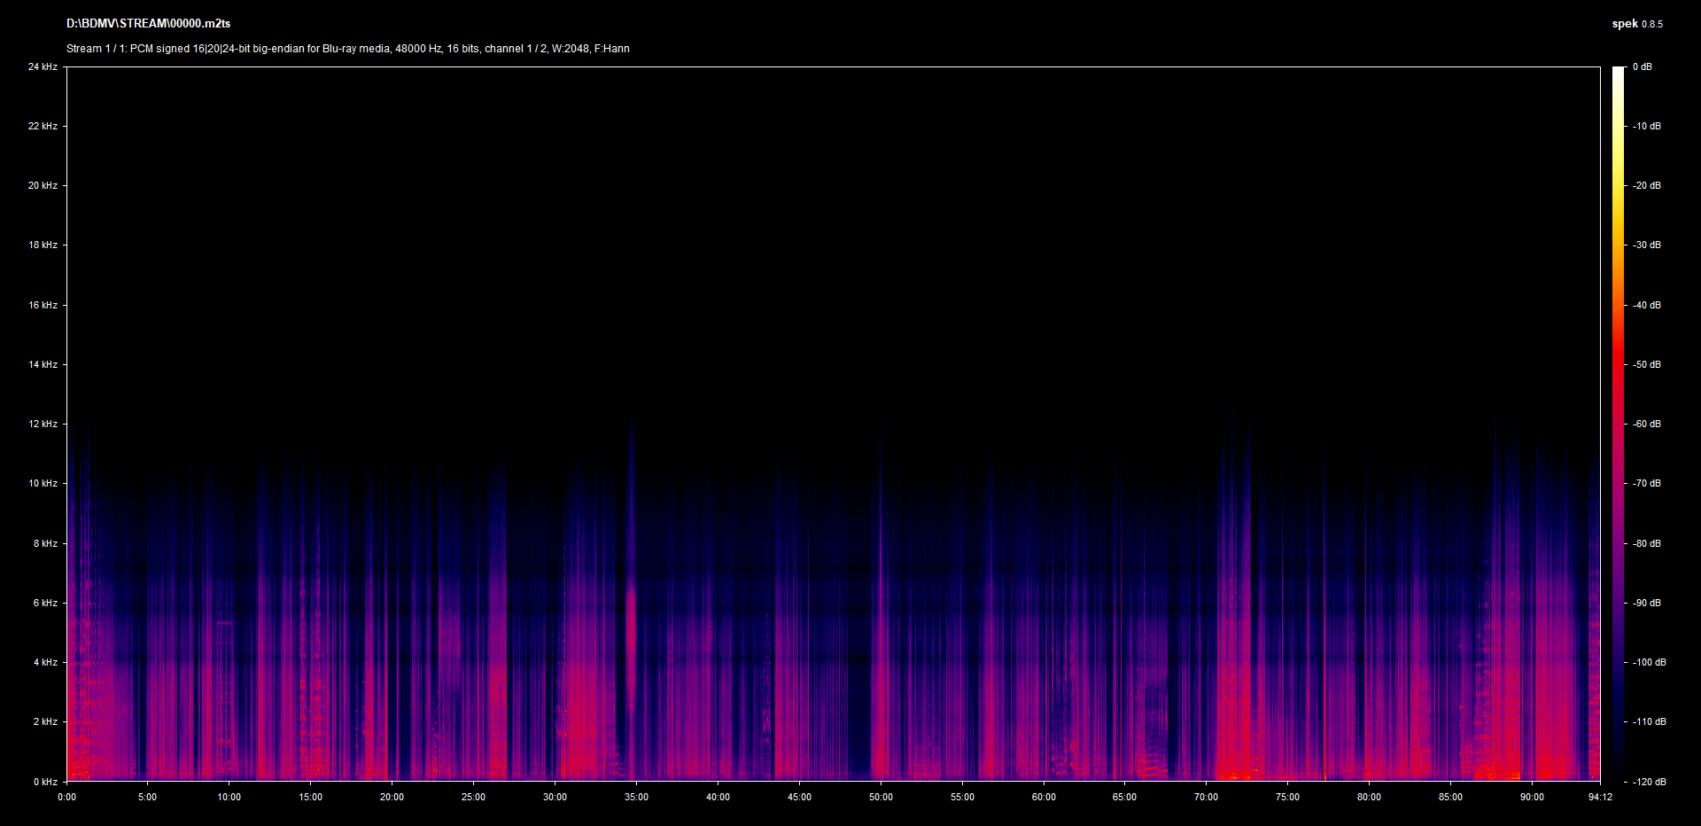Viewport: 1701px width, 826px height.
Task: Click the white top of the color scale bar
Action: (x=1618, y=71)
